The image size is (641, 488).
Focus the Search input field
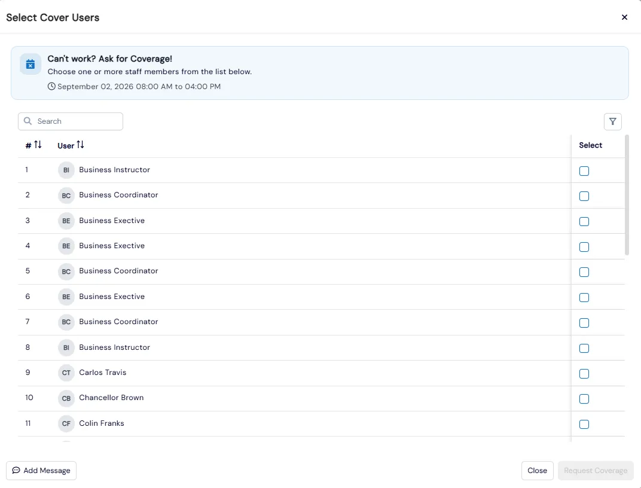click(x=71, y=121)
